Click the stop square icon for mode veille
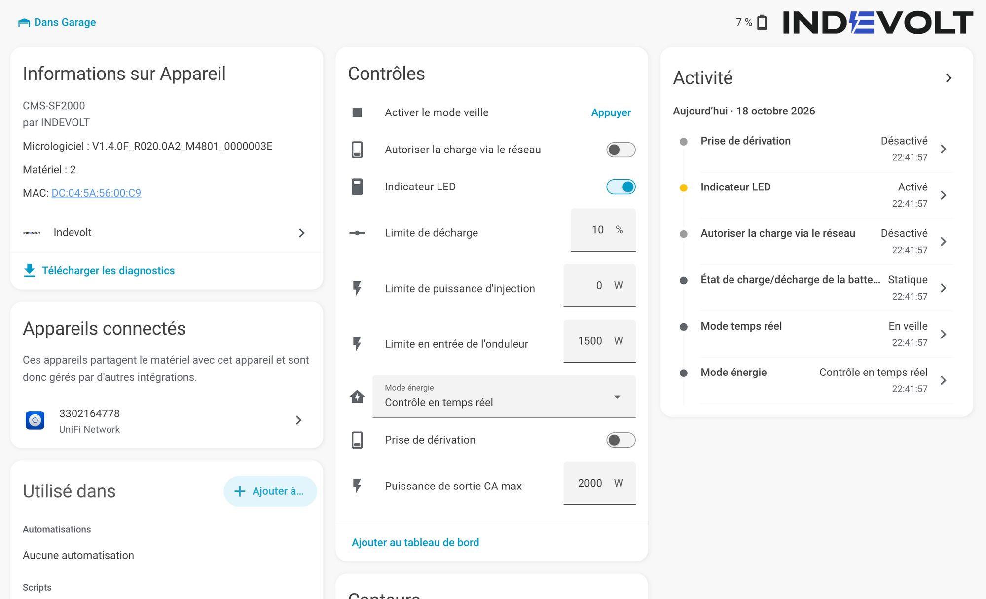The height and width of the screenshot is (599, 986). point(357,112)
